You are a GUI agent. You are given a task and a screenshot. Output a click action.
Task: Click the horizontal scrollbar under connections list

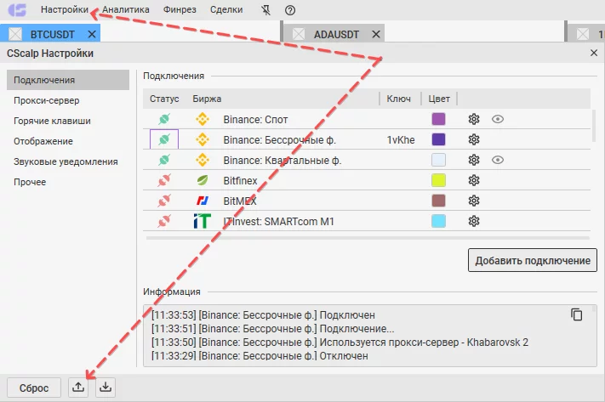pyautogui.click(x=368, y=238)
